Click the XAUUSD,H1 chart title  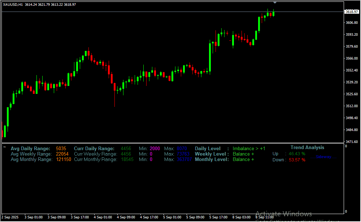coord(13,4)
